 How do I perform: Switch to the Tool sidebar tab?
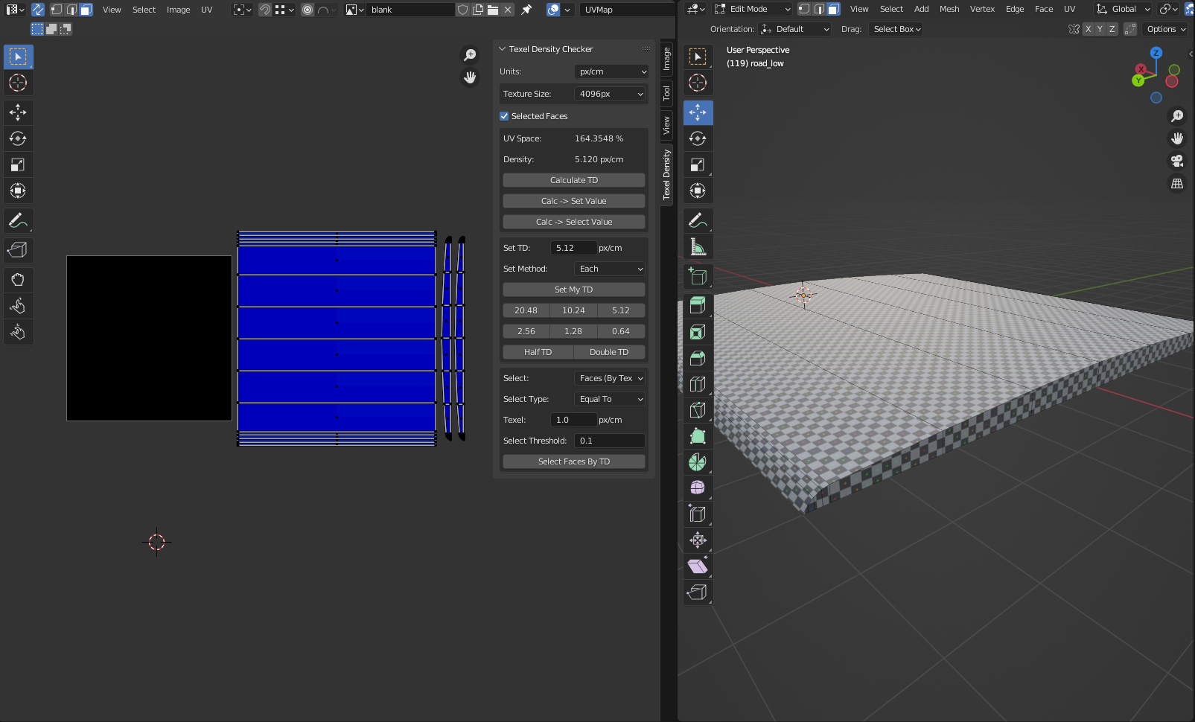(666, 94)
